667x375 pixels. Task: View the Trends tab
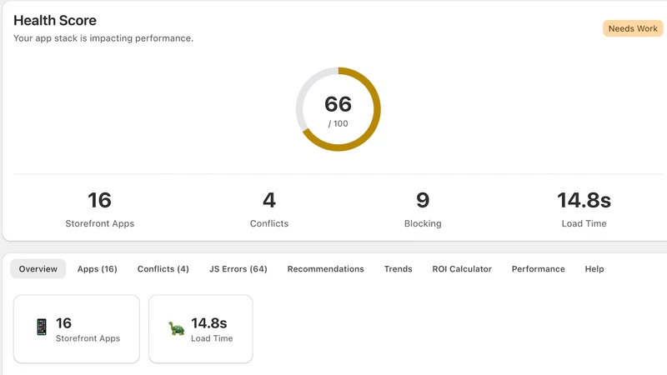coord(399,268)
